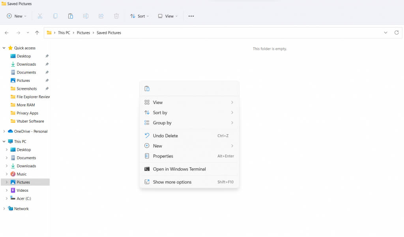
Task: Choose Open in Windows Terminal
Action: pos(179,169)
